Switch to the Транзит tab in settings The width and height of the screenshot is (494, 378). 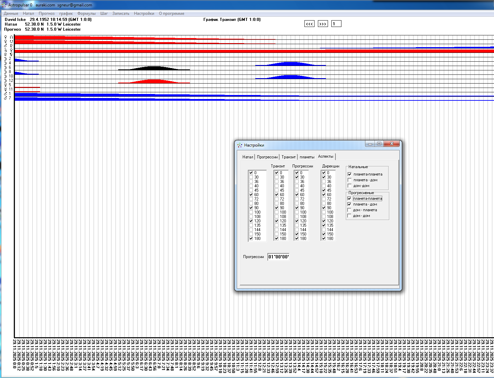289,157
